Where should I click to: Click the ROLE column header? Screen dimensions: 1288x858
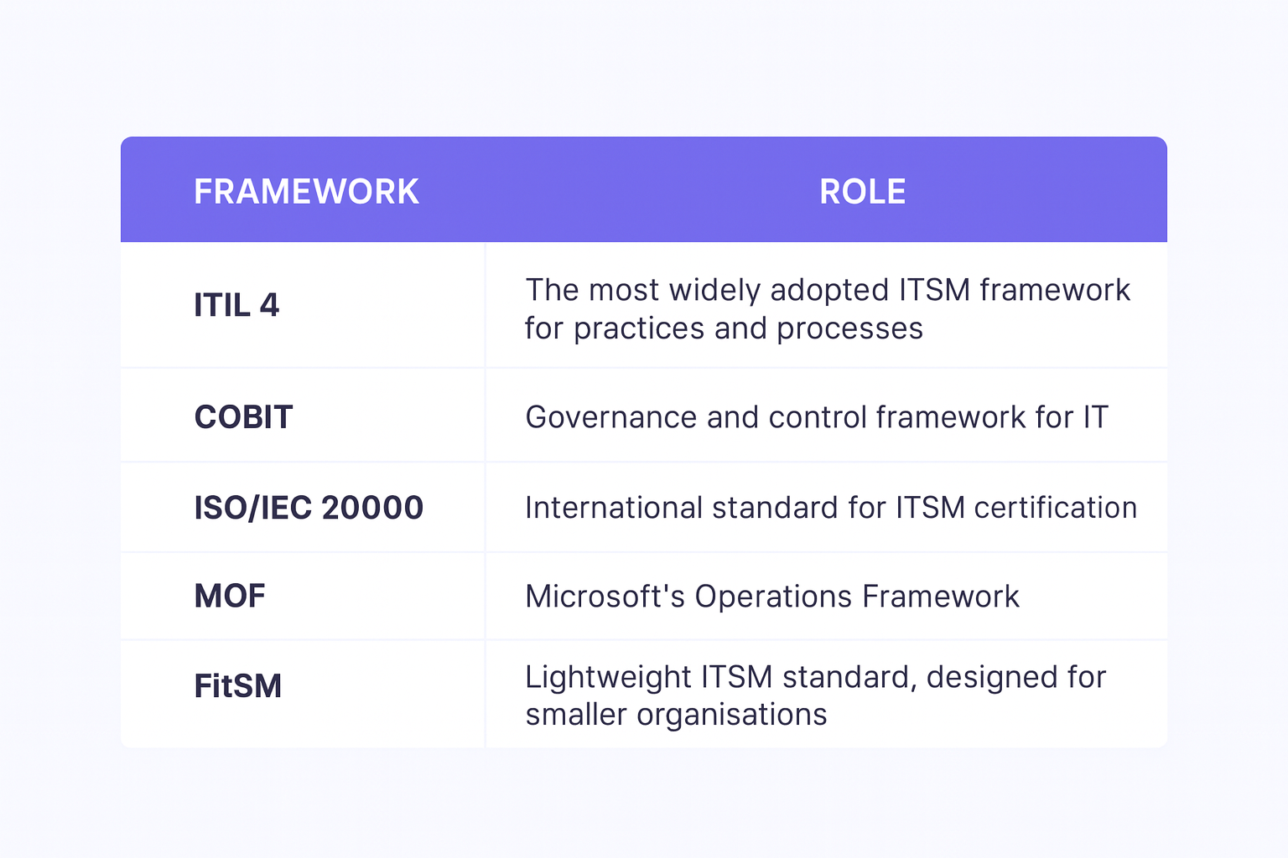[862, 192]
